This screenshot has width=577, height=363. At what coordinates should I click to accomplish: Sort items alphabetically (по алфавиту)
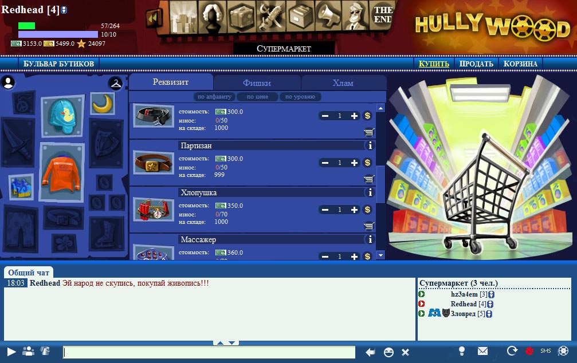click(x=214, y=97)
